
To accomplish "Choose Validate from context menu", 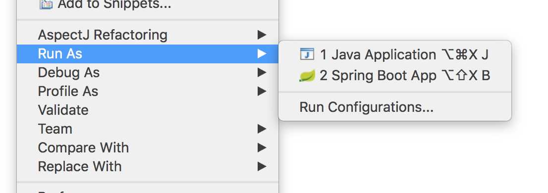I will (x=148, y=110).
